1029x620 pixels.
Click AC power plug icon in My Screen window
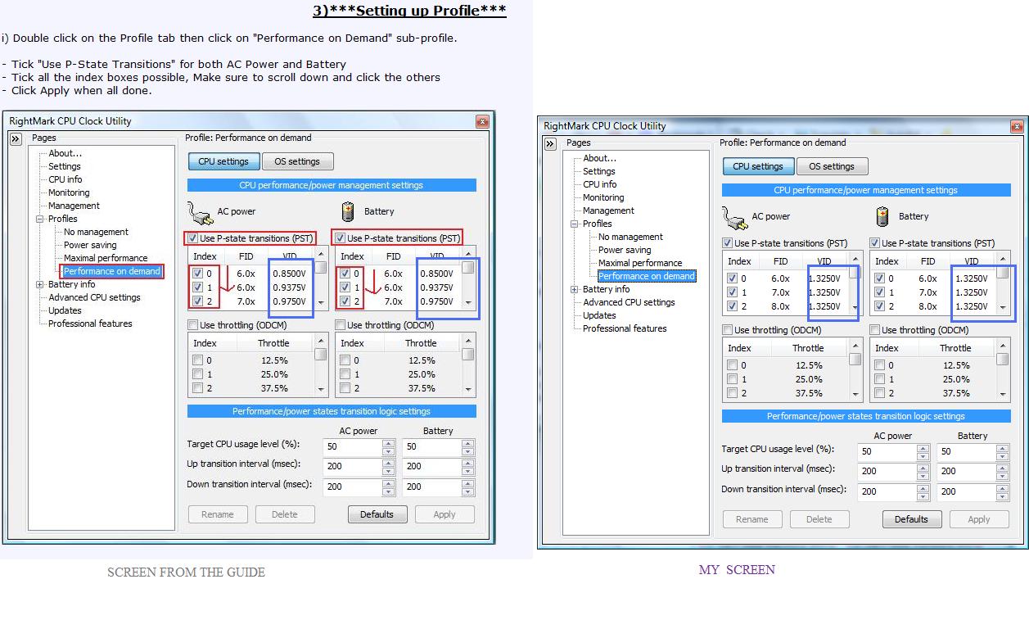tap(734, 218)
